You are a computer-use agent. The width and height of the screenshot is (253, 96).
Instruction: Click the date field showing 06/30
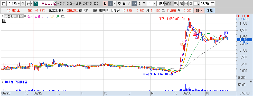205,3
